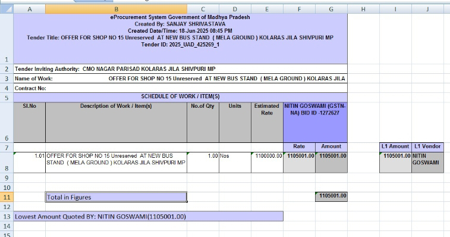Click the Total in Figures cell

117,197
